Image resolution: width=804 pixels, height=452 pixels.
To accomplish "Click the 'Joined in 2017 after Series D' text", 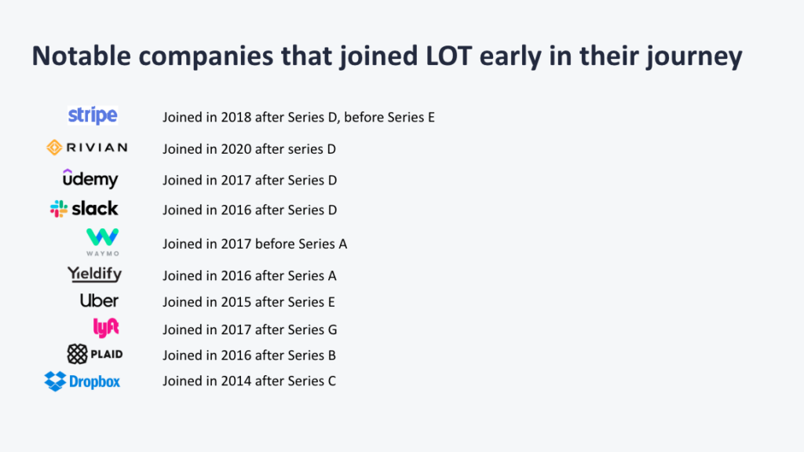I will tap(250, 180).
